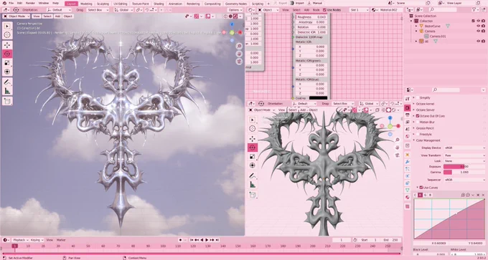Click the Blender logo in the menu bar
The height and width of the screenshot is (260, 488).
click(x=4, y=3)
